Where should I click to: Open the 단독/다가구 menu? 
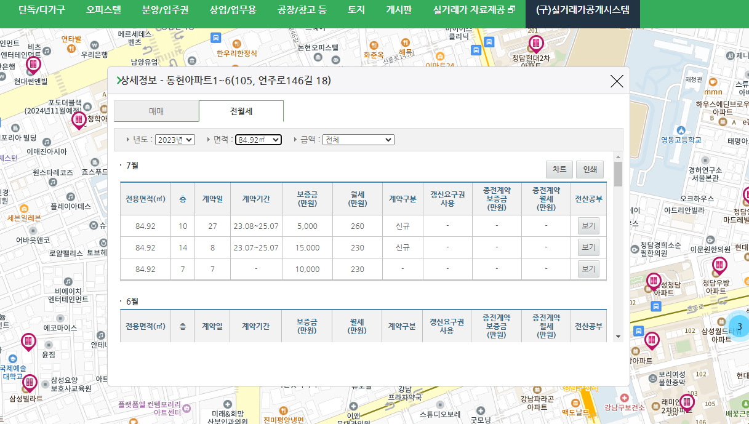[x=41, y=10]
